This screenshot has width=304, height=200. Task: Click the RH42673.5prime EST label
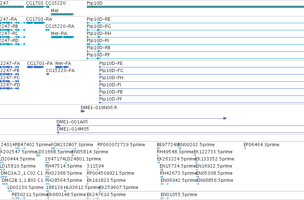click(178, 173)
